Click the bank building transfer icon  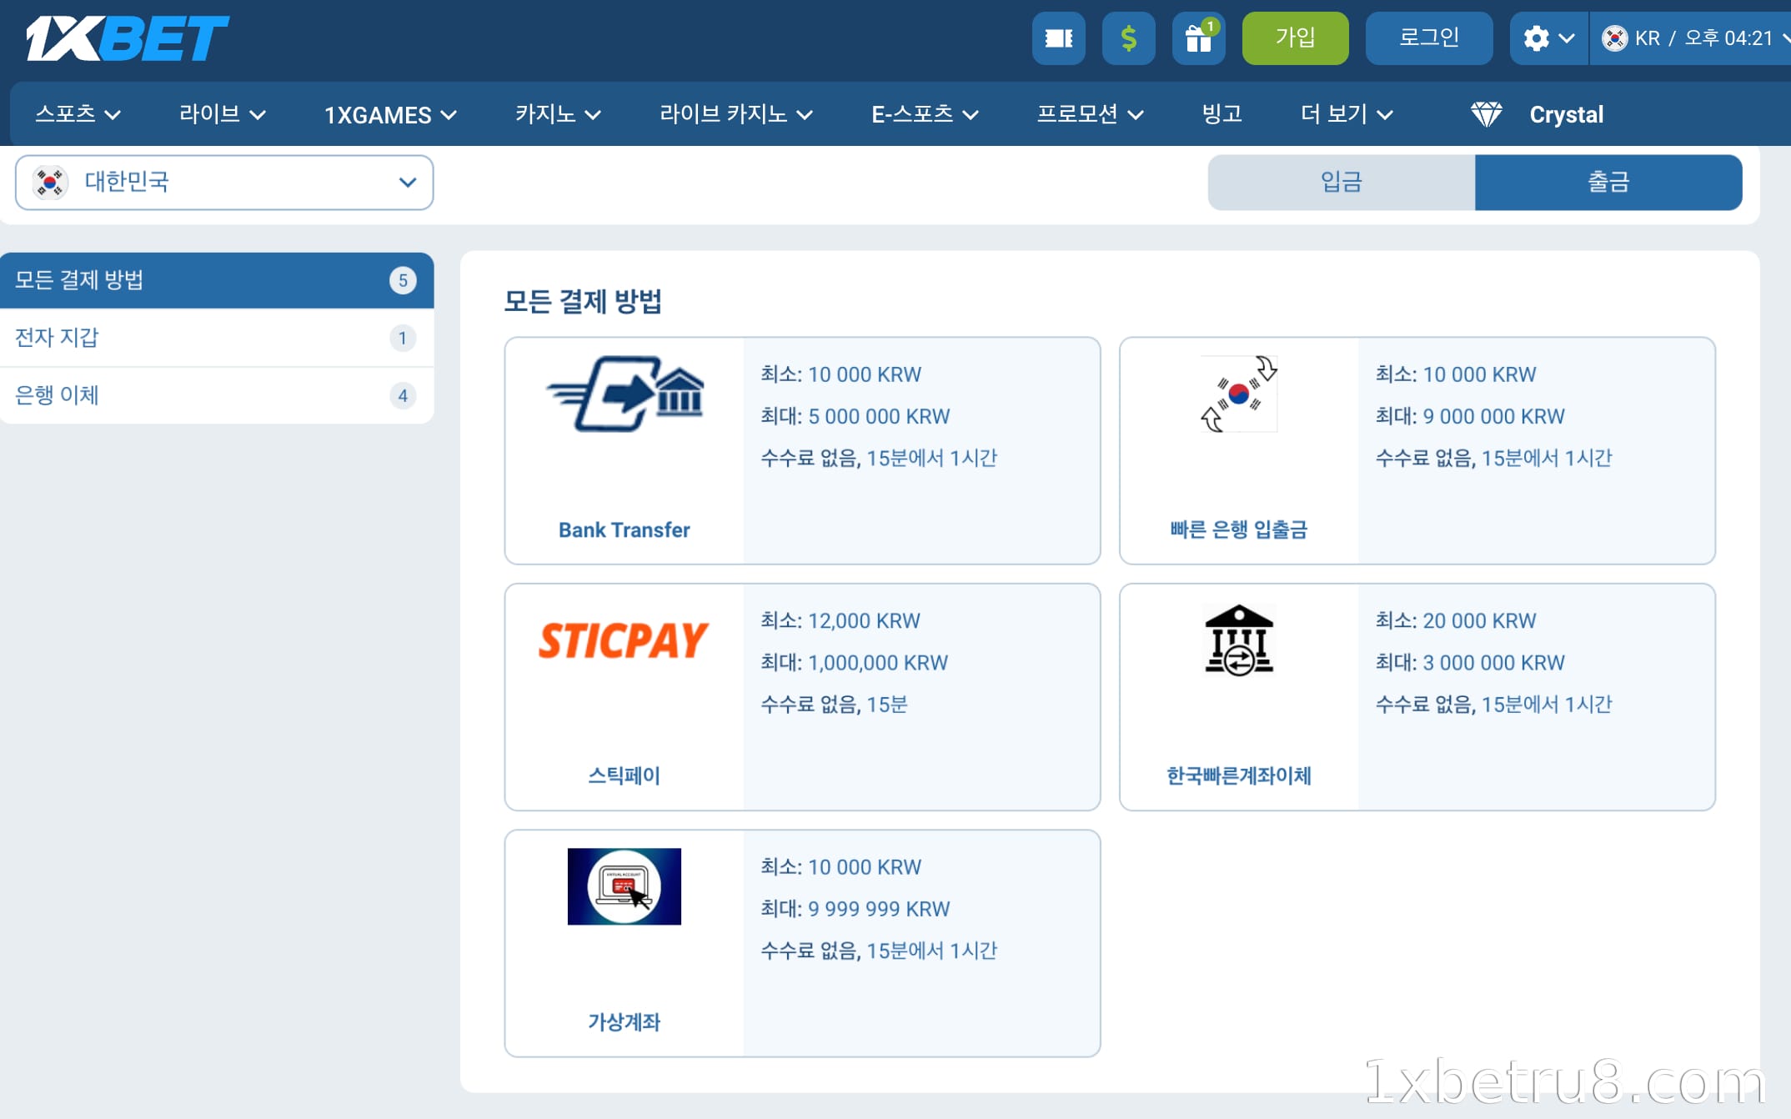[1239, 640]
